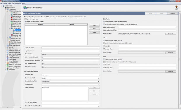The height and width of the screenshot is (110, 181).
Task: Click the Cable modem root DN field
Action: click(x=147, y=27)
